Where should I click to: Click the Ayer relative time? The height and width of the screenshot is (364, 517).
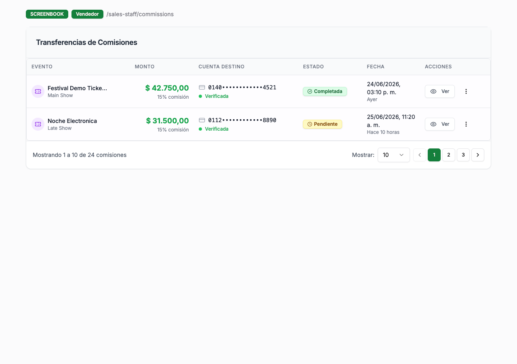pyautogui.click(x=372, y=99)
